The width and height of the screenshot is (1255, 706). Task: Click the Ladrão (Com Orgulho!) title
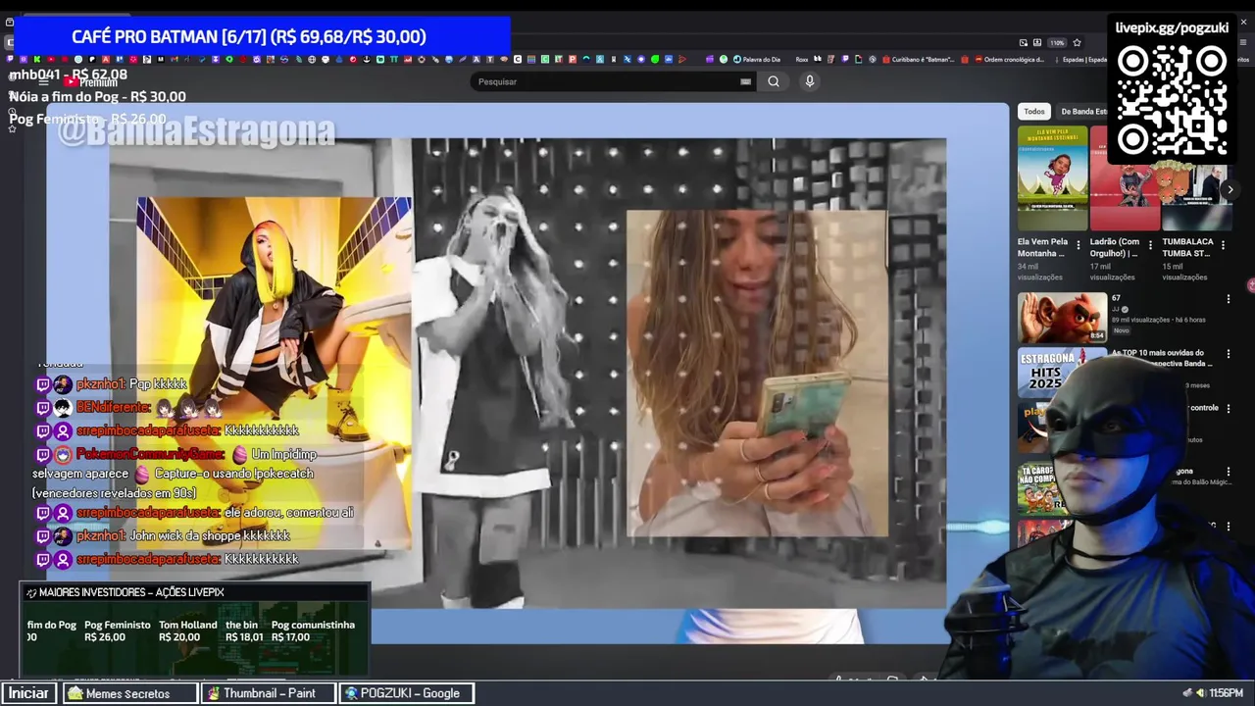(x=1115, y=247)
